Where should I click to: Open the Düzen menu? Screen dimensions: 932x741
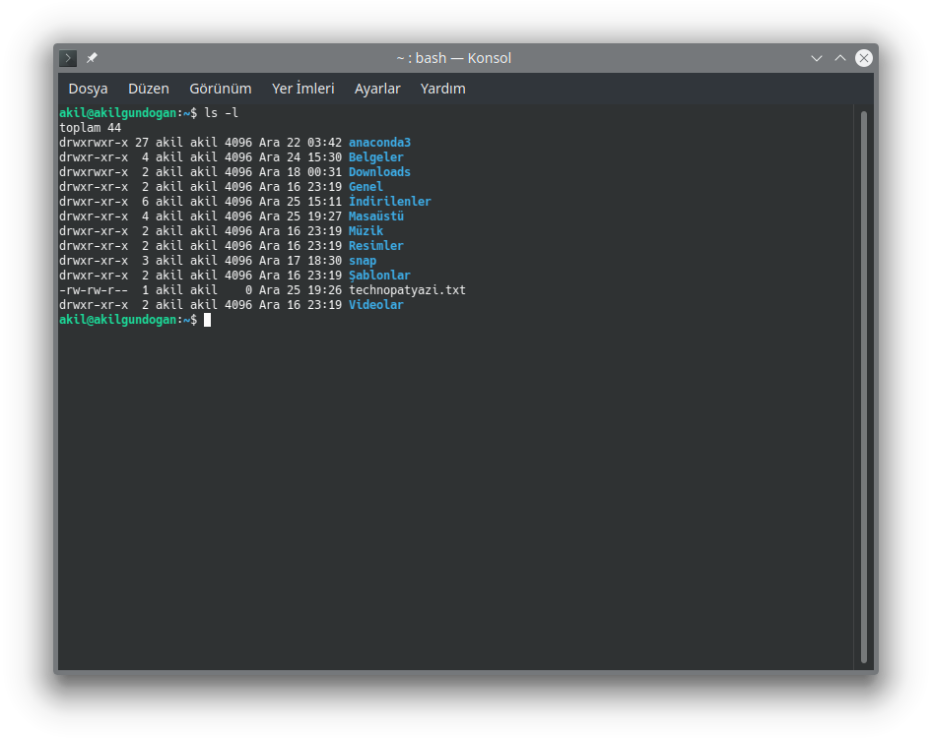point(149,89)
